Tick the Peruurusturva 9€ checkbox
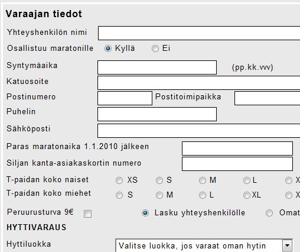Screen dimensions: 300x252 click(x=87, y=214)
